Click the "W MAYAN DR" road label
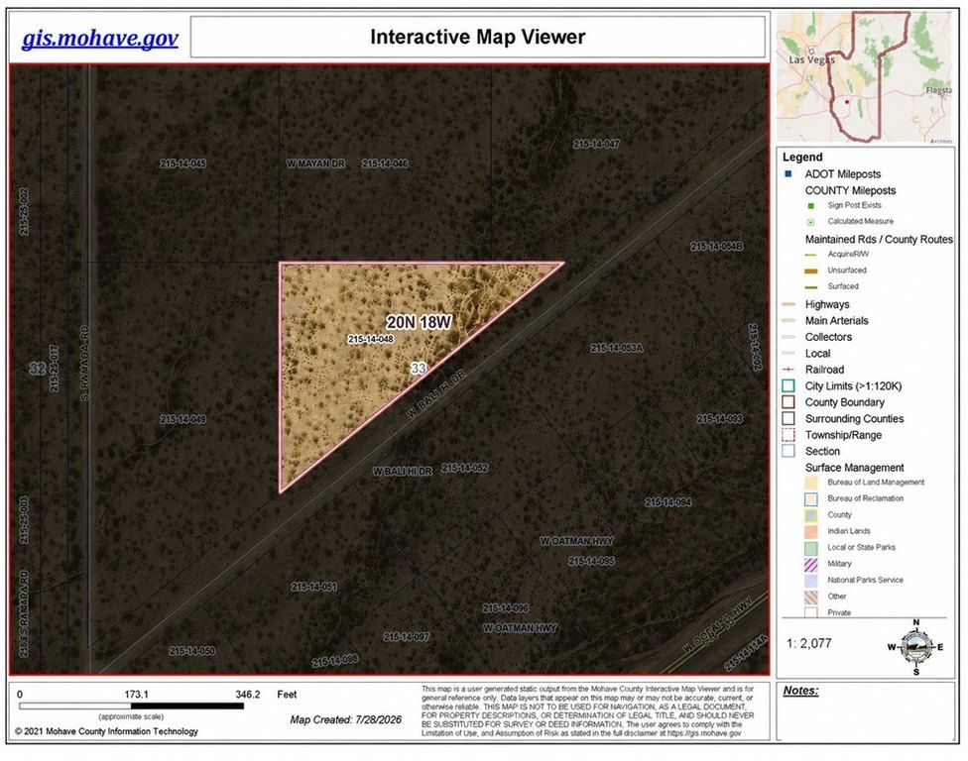Image resolution: width=968 pixels, height=761 pixels. [x=316, y=164]
